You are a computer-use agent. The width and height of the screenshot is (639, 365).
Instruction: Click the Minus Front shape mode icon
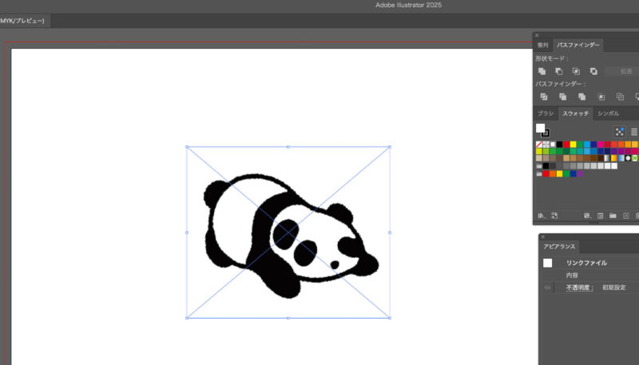[x=559, y=71]
